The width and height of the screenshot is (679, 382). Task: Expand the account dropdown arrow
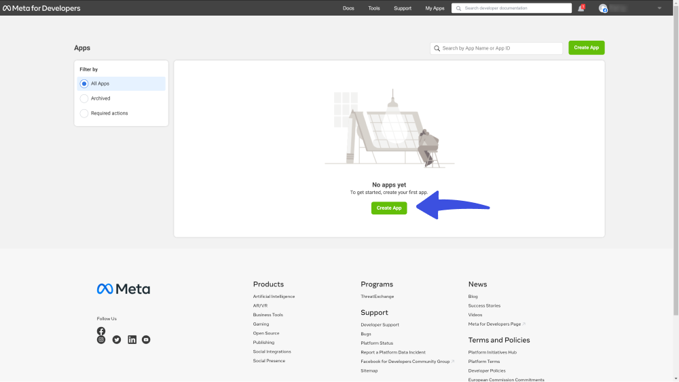click(x=659, y=8)
